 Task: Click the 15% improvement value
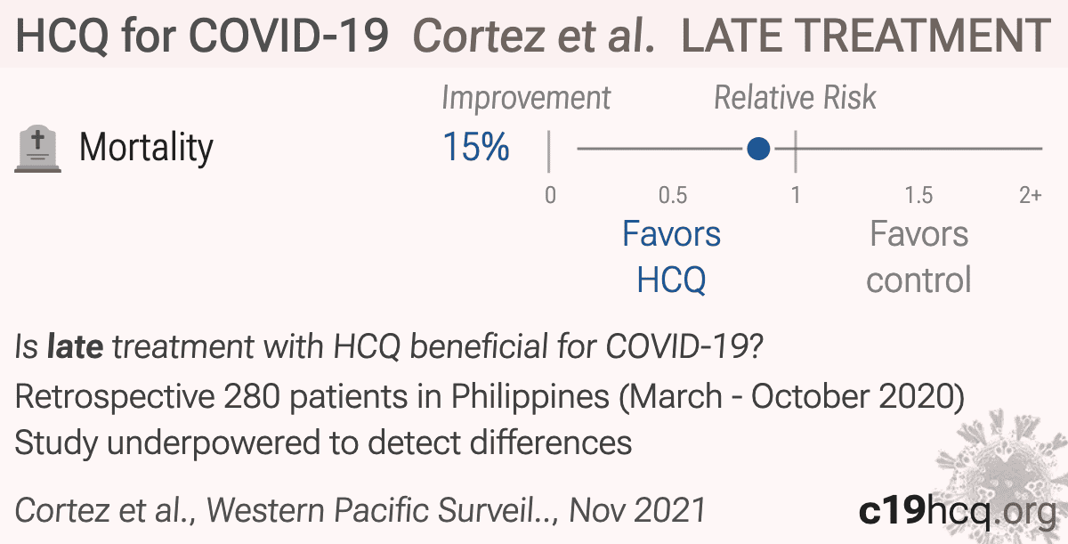(x=476, y=148)
